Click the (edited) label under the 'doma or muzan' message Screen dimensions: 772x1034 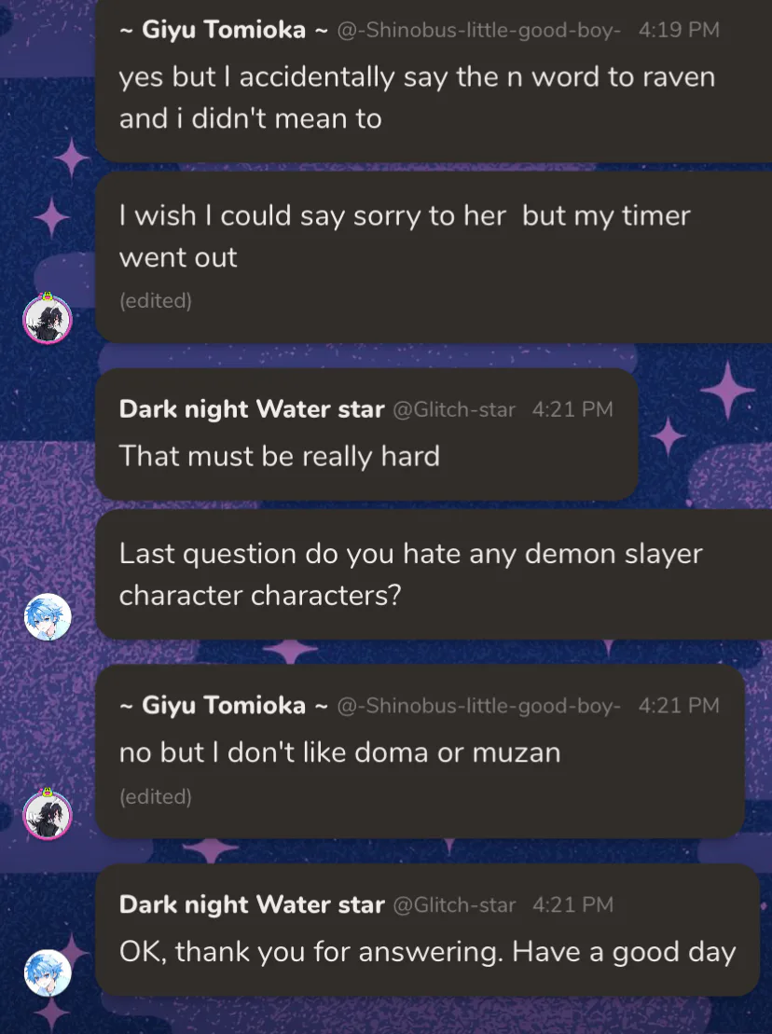156,797
